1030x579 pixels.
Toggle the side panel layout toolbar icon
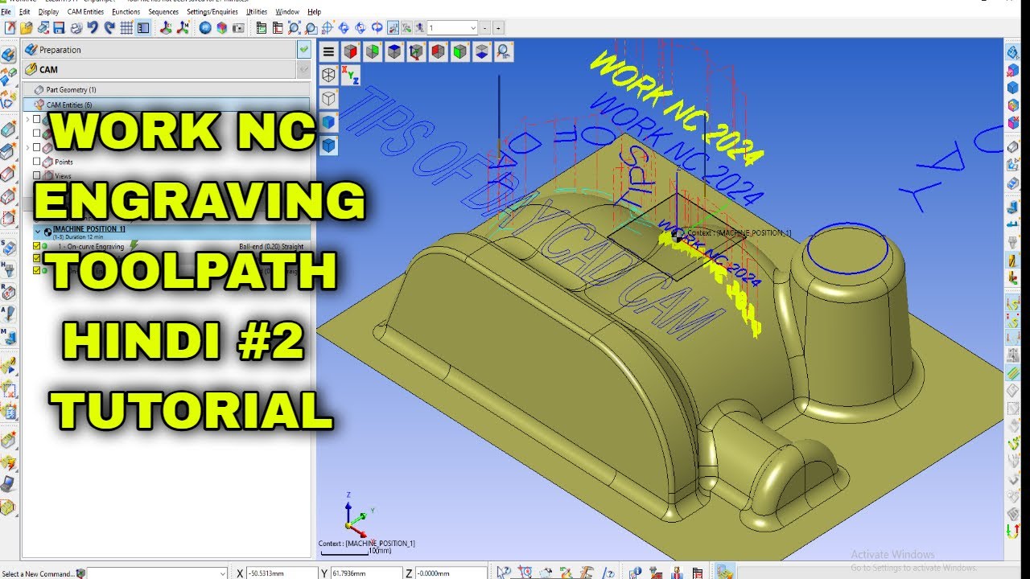[x=143, y=27]
